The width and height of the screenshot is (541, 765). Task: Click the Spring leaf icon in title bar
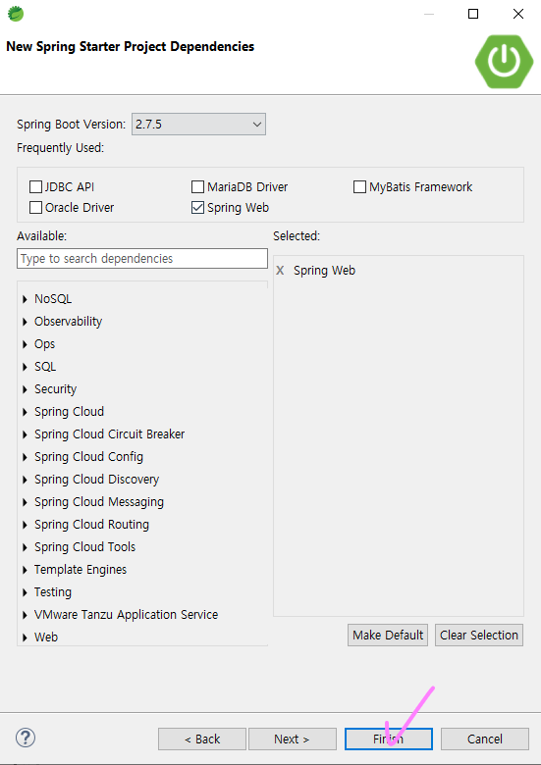tap(16, 14)
